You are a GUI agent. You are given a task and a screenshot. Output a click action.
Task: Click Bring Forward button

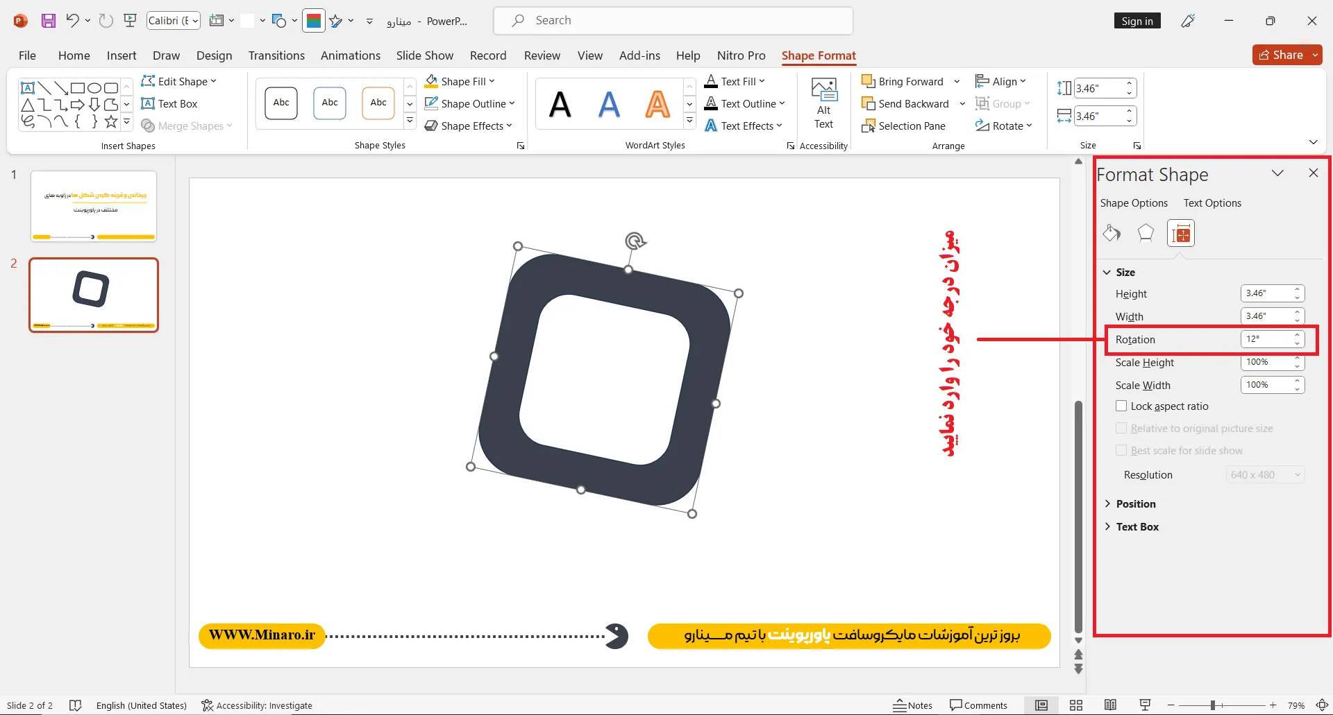point(903,81)
